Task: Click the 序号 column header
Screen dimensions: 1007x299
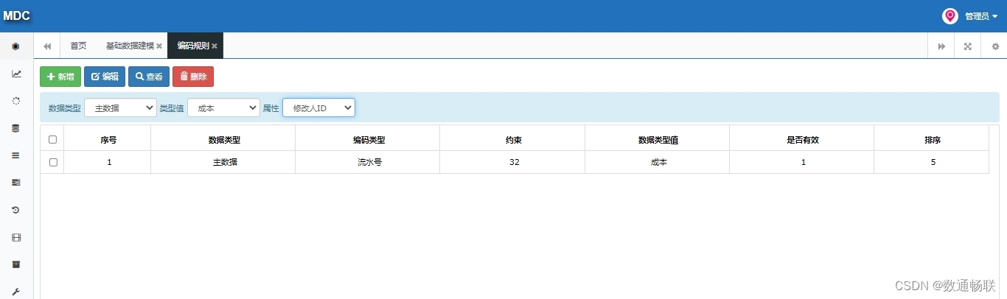Action: click(108, 139)
